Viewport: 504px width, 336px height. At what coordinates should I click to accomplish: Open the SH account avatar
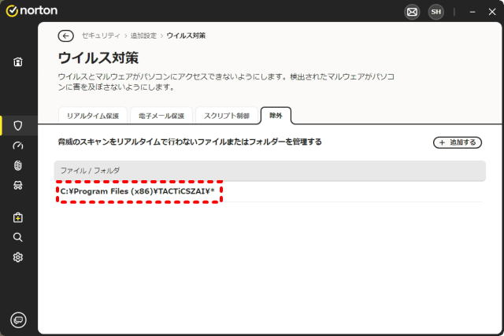pos(435,12)
